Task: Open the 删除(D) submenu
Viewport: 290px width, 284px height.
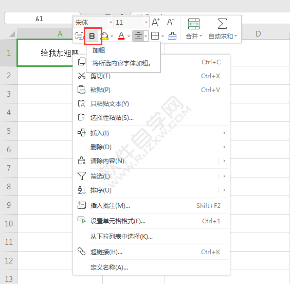Action: 151,147
